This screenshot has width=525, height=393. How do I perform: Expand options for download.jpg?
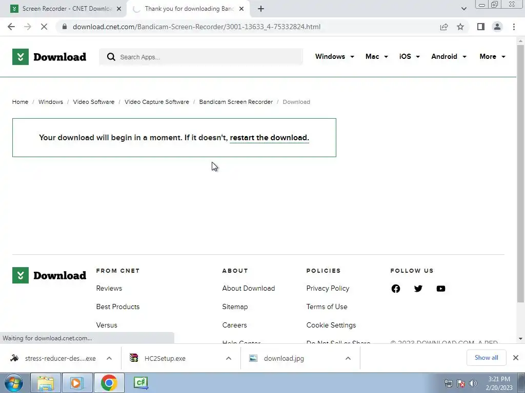pyautogui.click(x=348, y=358)
